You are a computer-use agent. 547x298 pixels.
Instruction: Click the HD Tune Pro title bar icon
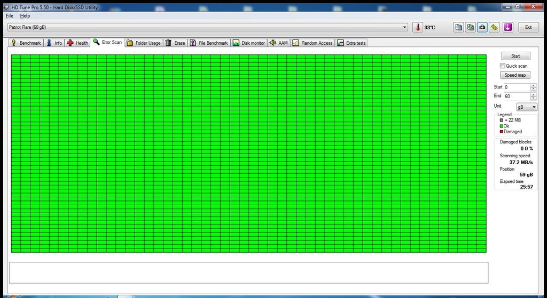click(x=6, y=7)
